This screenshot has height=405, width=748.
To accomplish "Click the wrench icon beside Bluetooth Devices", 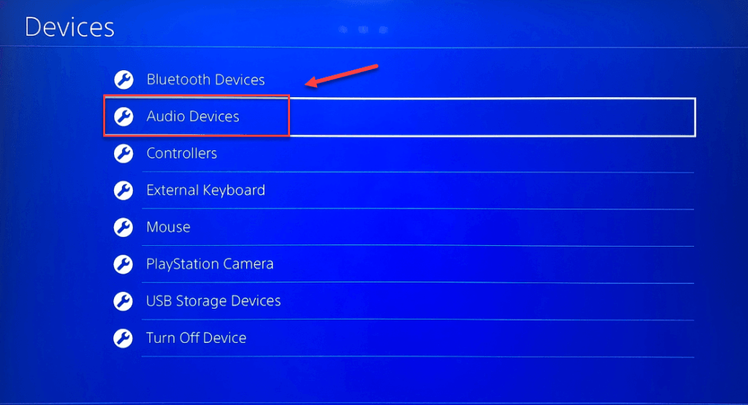I will (123, 80).
